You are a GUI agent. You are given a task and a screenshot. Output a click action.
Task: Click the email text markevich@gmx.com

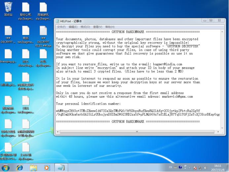[x=177, y=97]
